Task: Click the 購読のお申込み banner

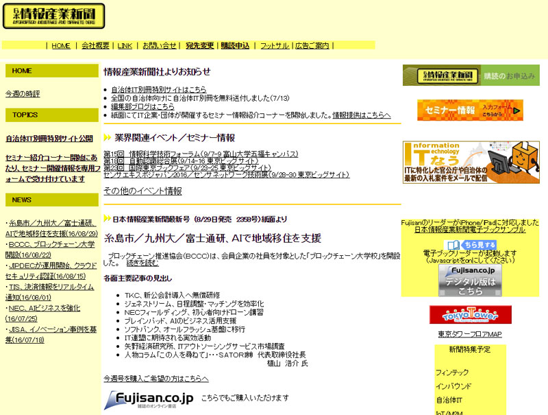Action: (x=471, y=75)
